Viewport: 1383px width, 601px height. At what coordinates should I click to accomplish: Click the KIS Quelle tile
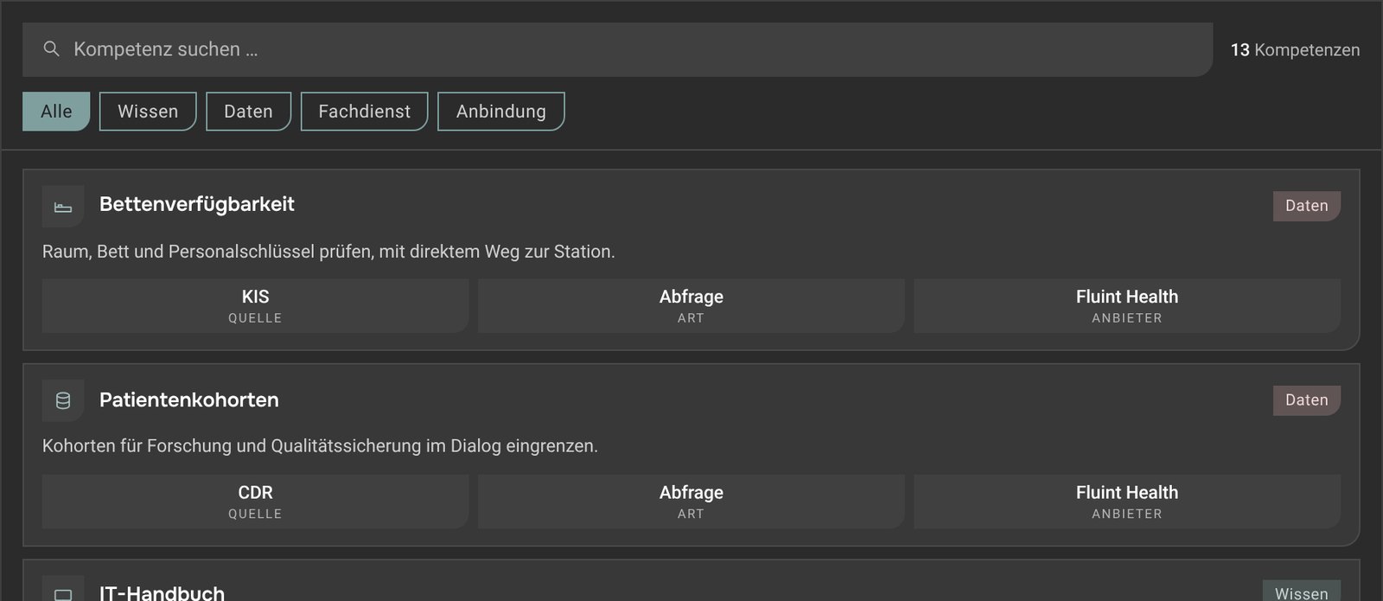(255, 305)
